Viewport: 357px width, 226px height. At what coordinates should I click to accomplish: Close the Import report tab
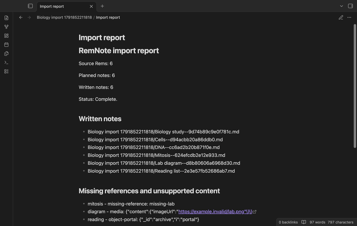click(91, 6)
